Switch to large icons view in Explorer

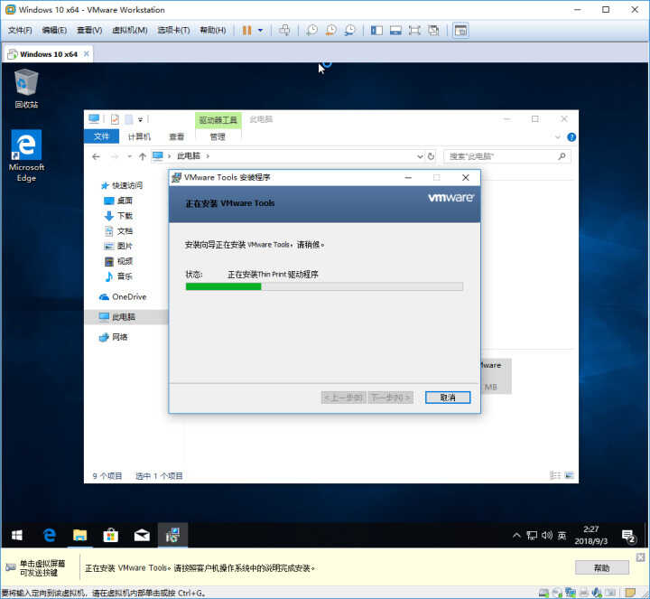[x=569, y=475]
